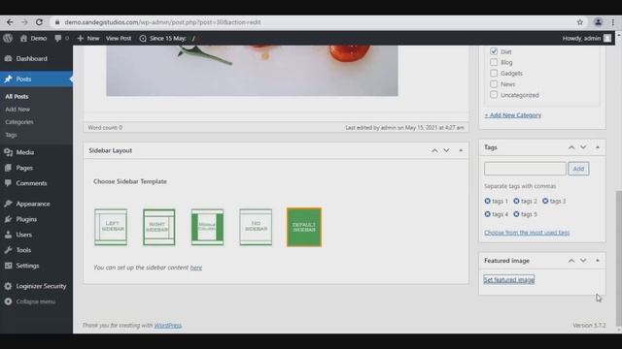Image resolution: width=622 pixels, height=349 pixels.
Task: Remove tag 'tags 4'
Action: pos(488,214)
